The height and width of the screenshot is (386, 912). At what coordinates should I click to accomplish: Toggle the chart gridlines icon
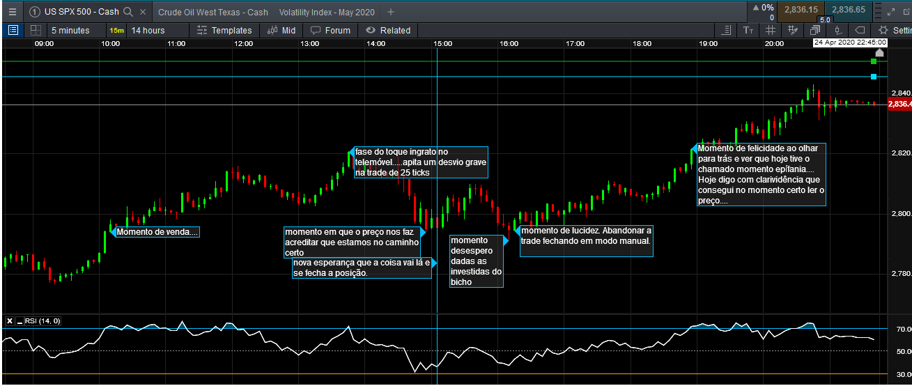[x=771, y=30]
